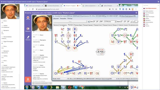The image size is (160, 90).
Task: Expand the +3.0 Москва timezone dropdown
Action: click(x=115, y=21)
